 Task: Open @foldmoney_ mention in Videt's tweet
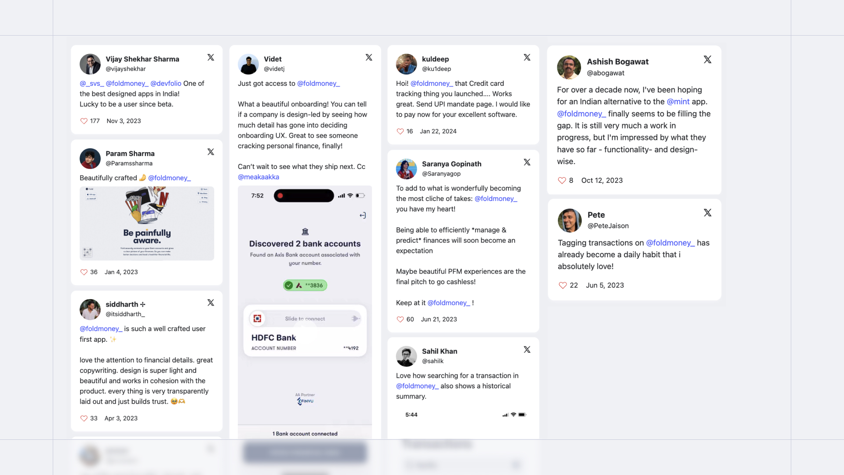tap(319, 84)
